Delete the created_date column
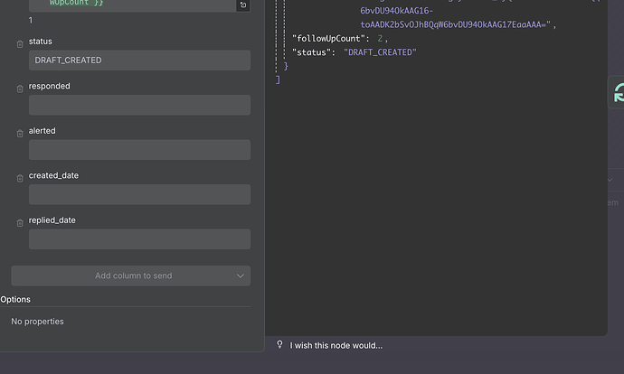The width and height of the screenshot is (624, 374). 20,179
